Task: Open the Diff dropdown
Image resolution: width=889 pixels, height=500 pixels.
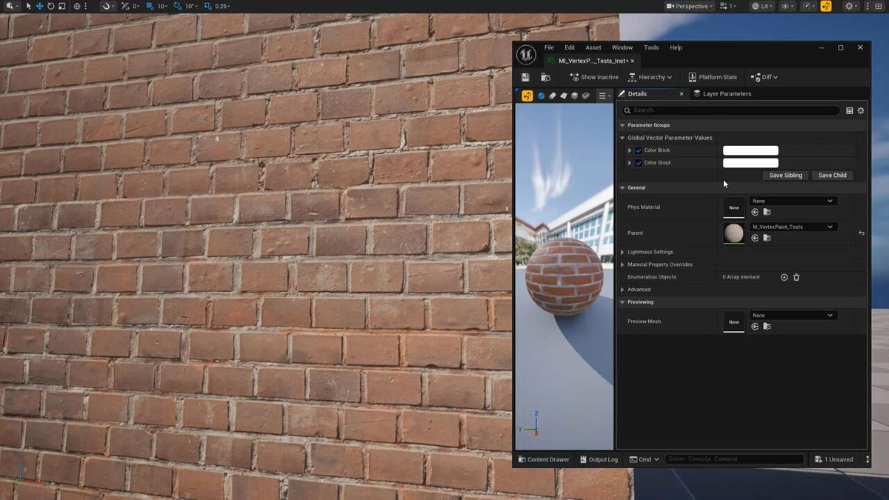Action: click(x=765, y=77)
